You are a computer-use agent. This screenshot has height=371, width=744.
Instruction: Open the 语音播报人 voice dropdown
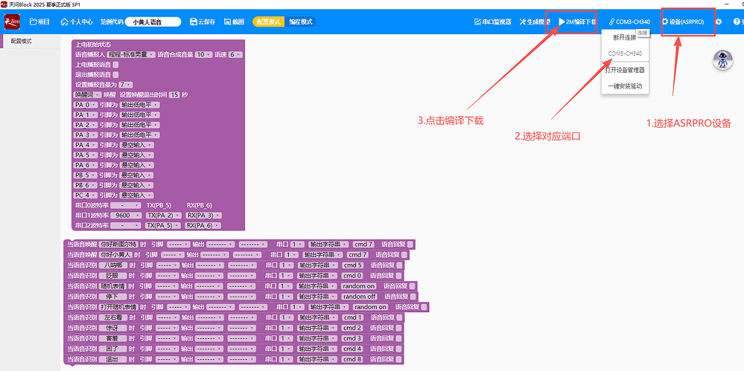[131, 54]
